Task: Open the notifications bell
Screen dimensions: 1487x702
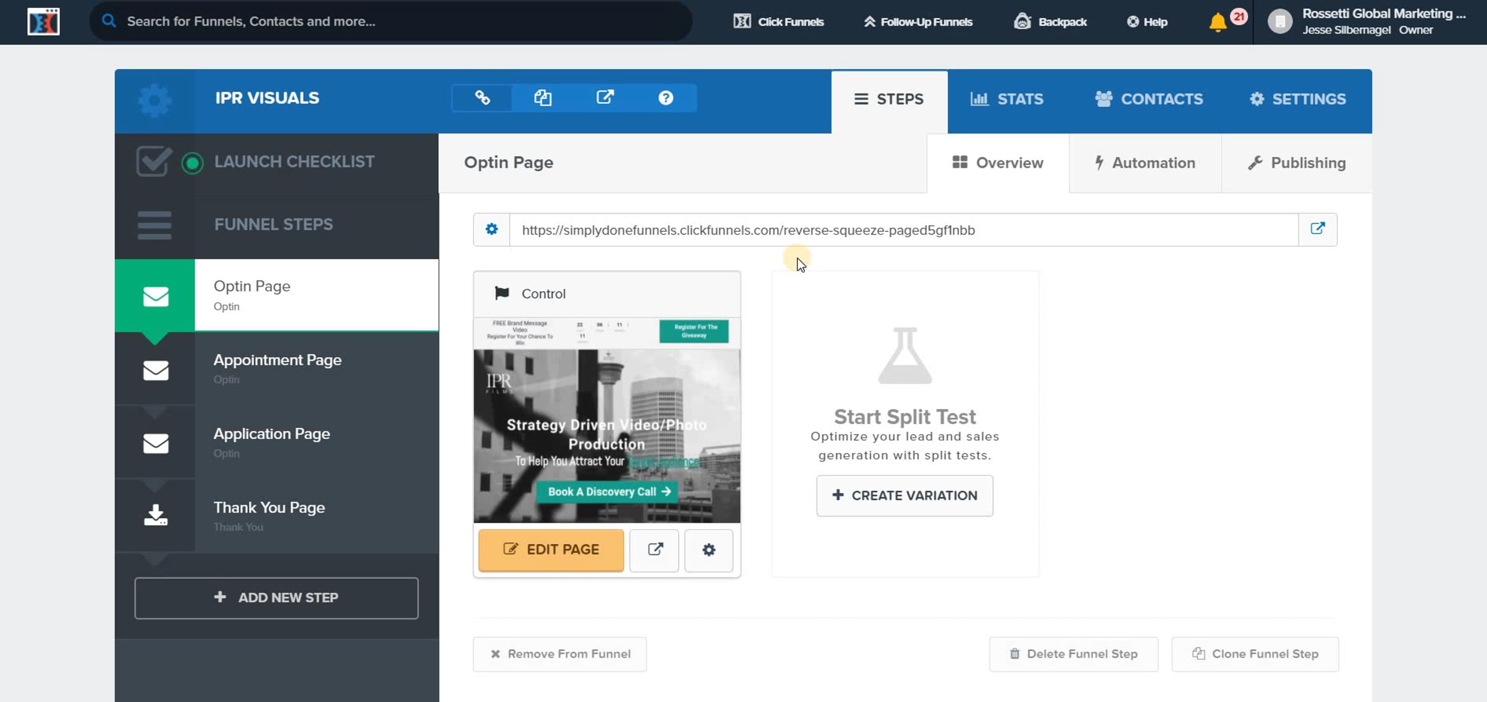Action: click(1217, 22)
